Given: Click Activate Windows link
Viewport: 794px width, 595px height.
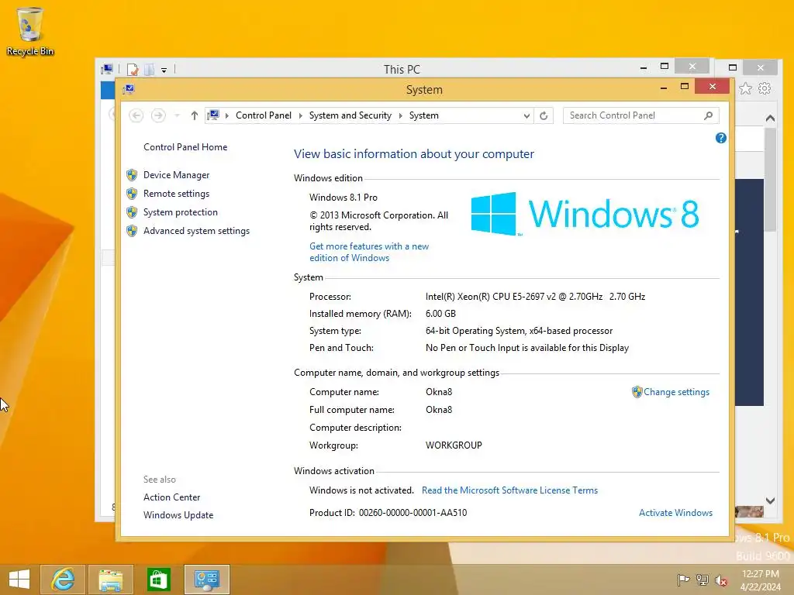Looking at the screenshot, I should tap(675, 513).
